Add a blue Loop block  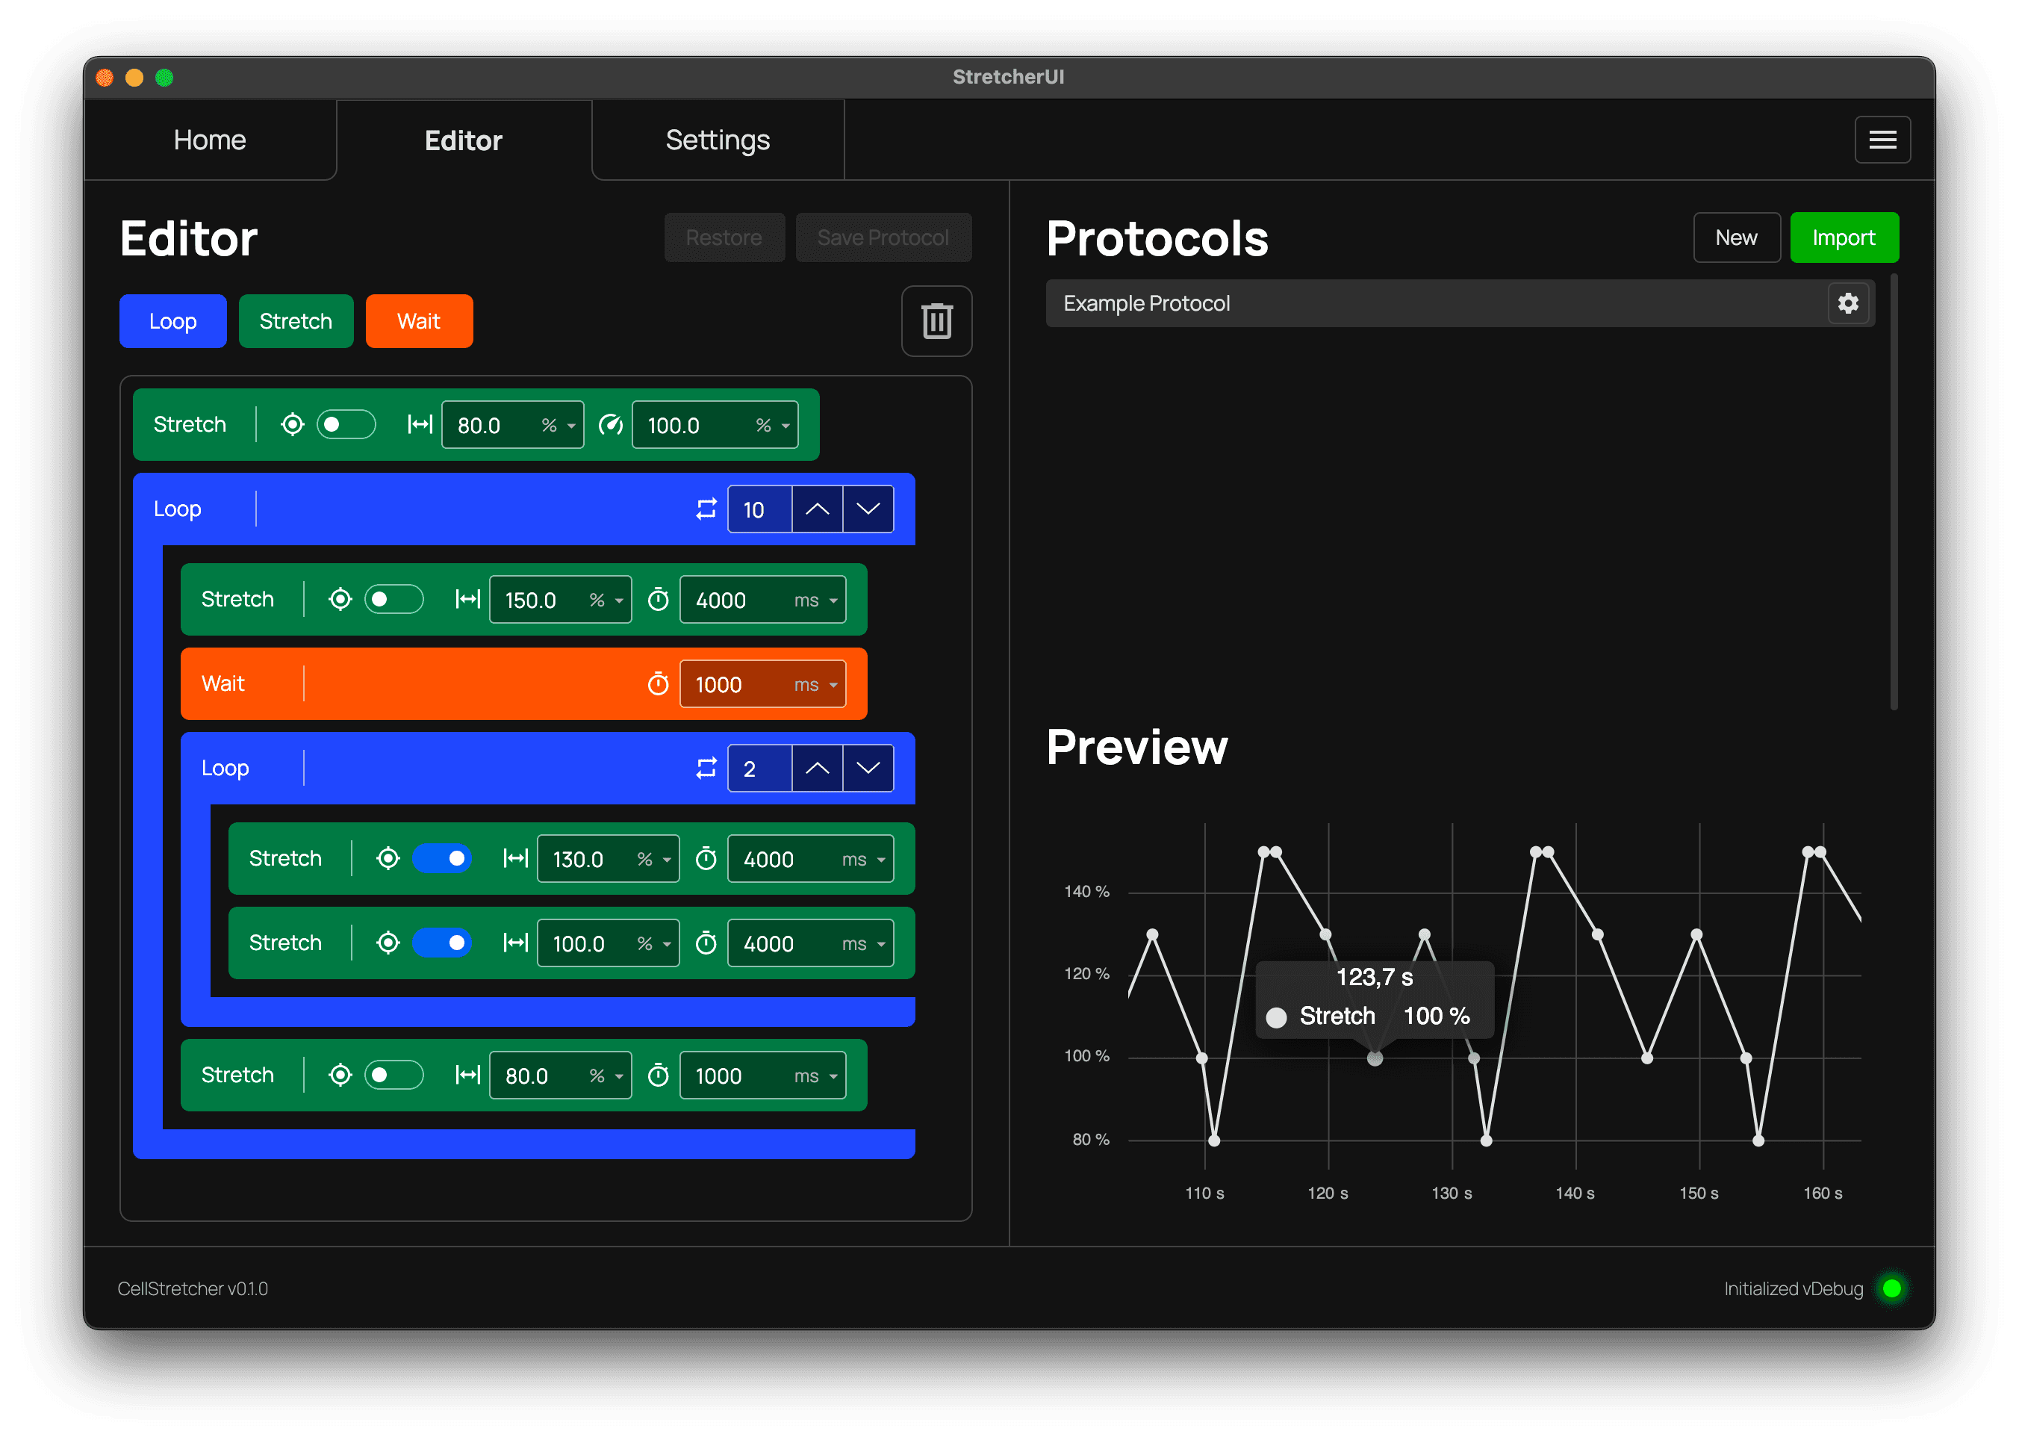pyautogui.click(x=172, y=321)
